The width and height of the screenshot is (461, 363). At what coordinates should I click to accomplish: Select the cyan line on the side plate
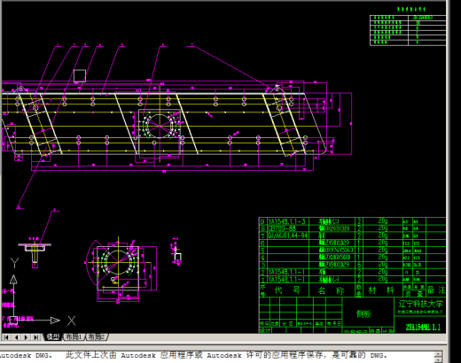(x=153, y=94)
